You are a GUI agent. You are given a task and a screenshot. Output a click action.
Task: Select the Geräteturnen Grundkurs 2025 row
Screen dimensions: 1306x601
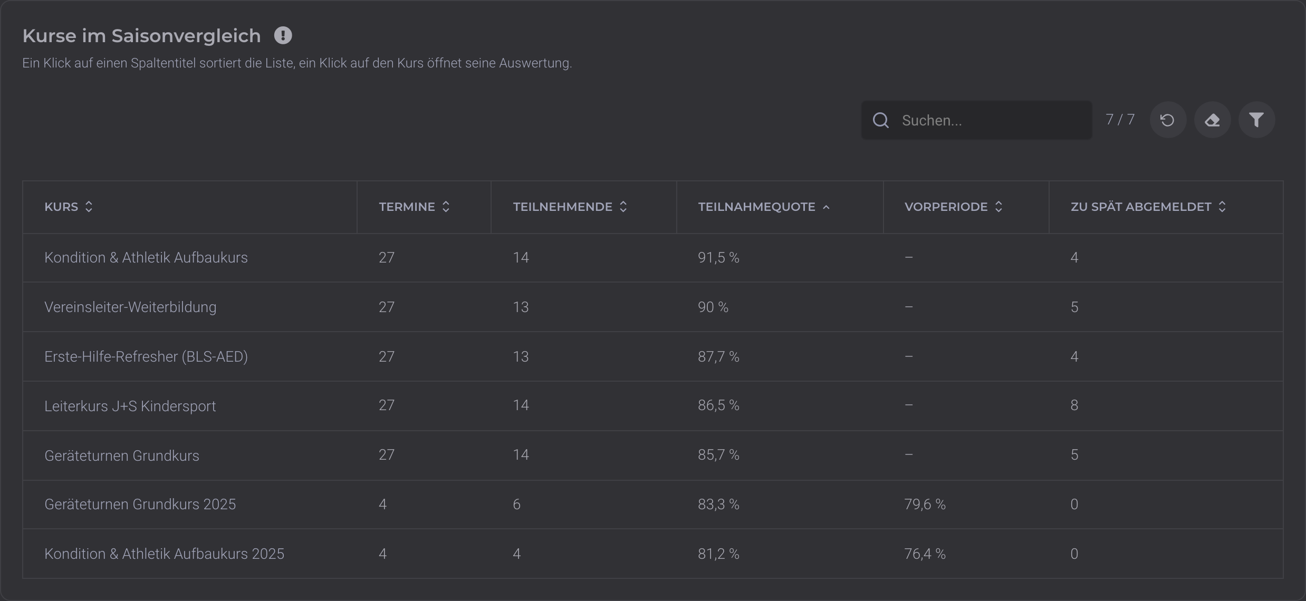click(652, 505)
